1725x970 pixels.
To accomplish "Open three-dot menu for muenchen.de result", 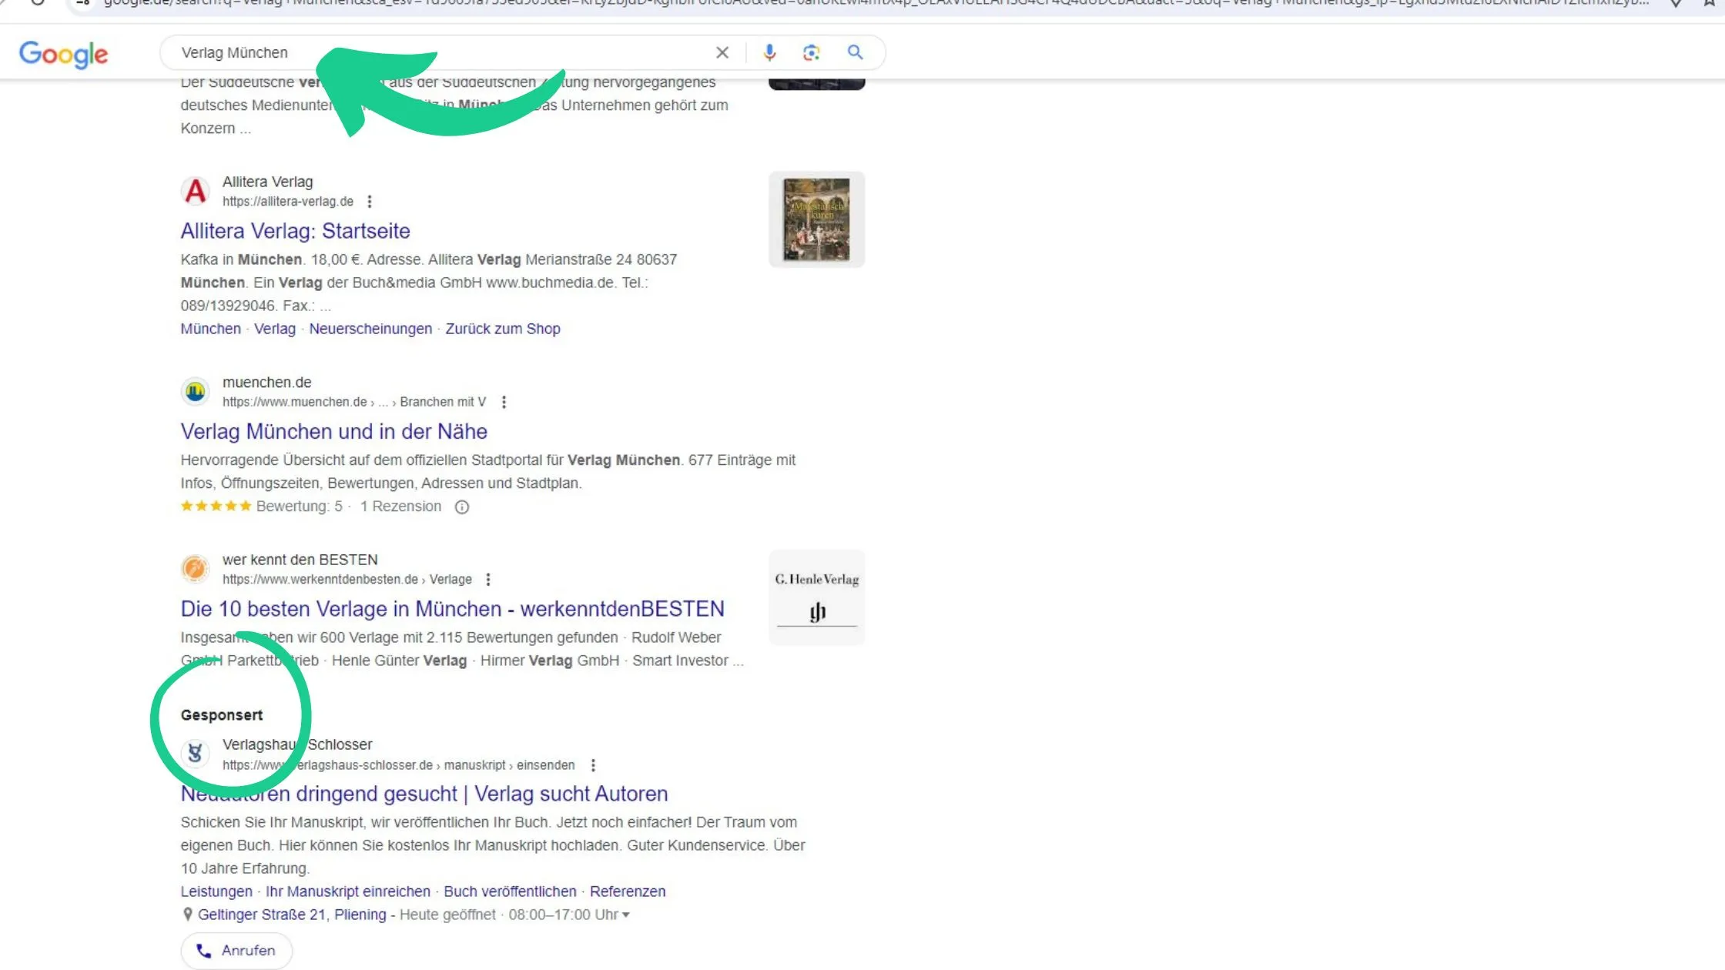I will tap(504, 402).
